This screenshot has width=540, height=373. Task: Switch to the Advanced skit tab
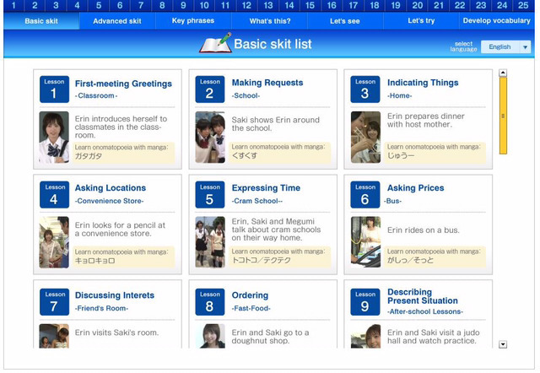(x=117, y=21)
